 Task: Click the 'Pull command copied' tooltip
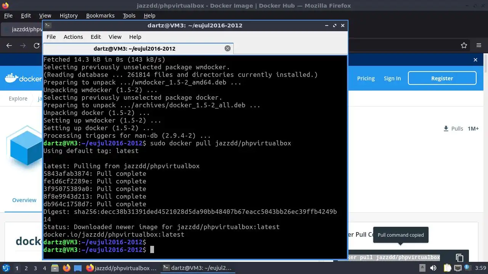pos(401,235)
